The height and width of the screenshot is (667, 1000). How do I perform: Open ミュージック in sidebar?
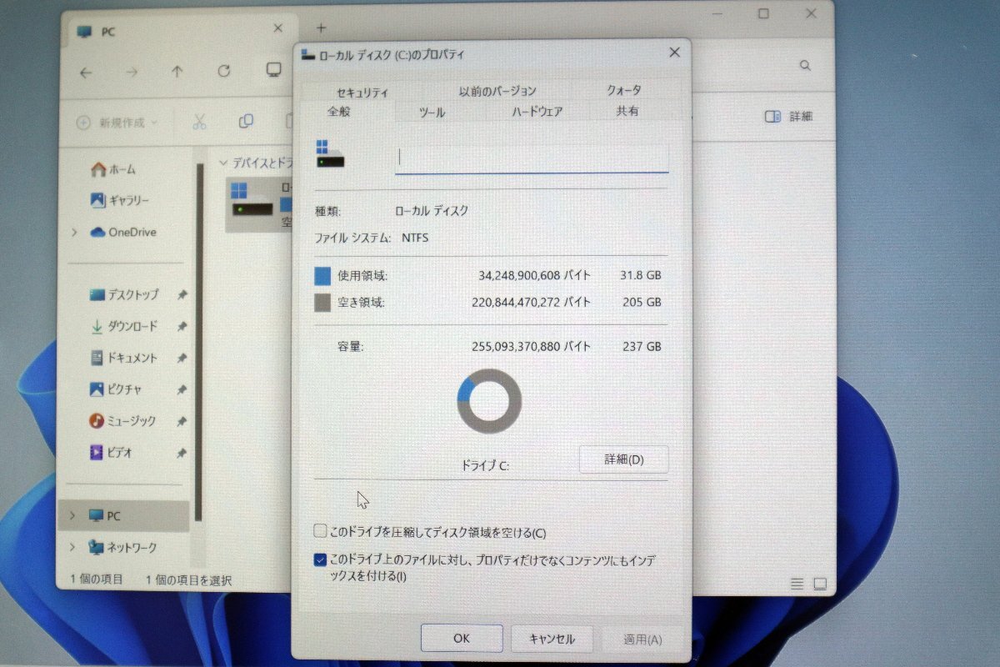click(x=122, y=421)
